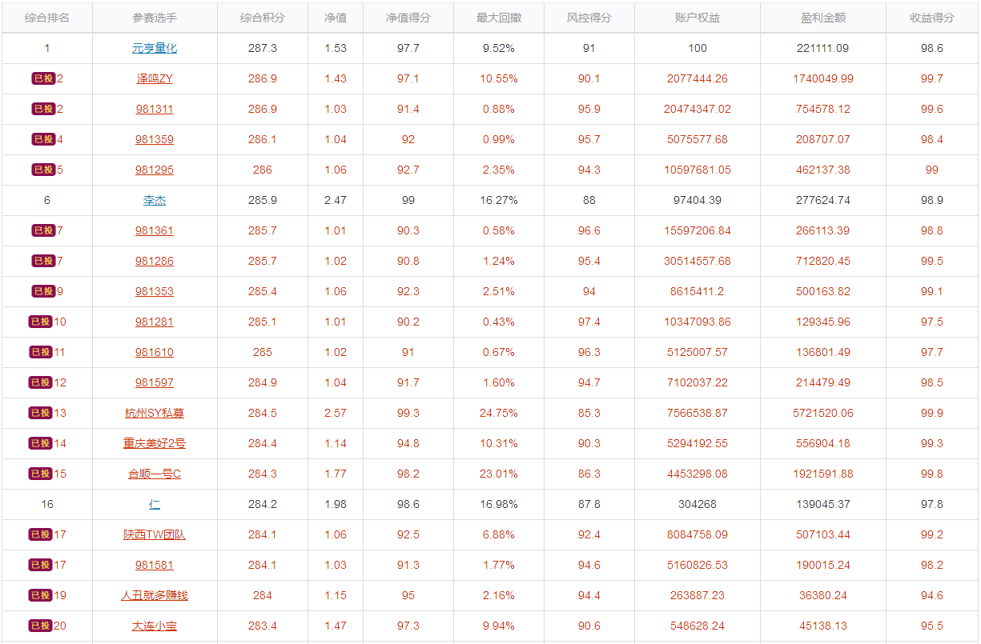Select account equity value 30514557.68

click(x=698, y=261)
